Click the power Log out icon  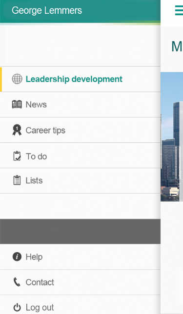tap(17, 308)
